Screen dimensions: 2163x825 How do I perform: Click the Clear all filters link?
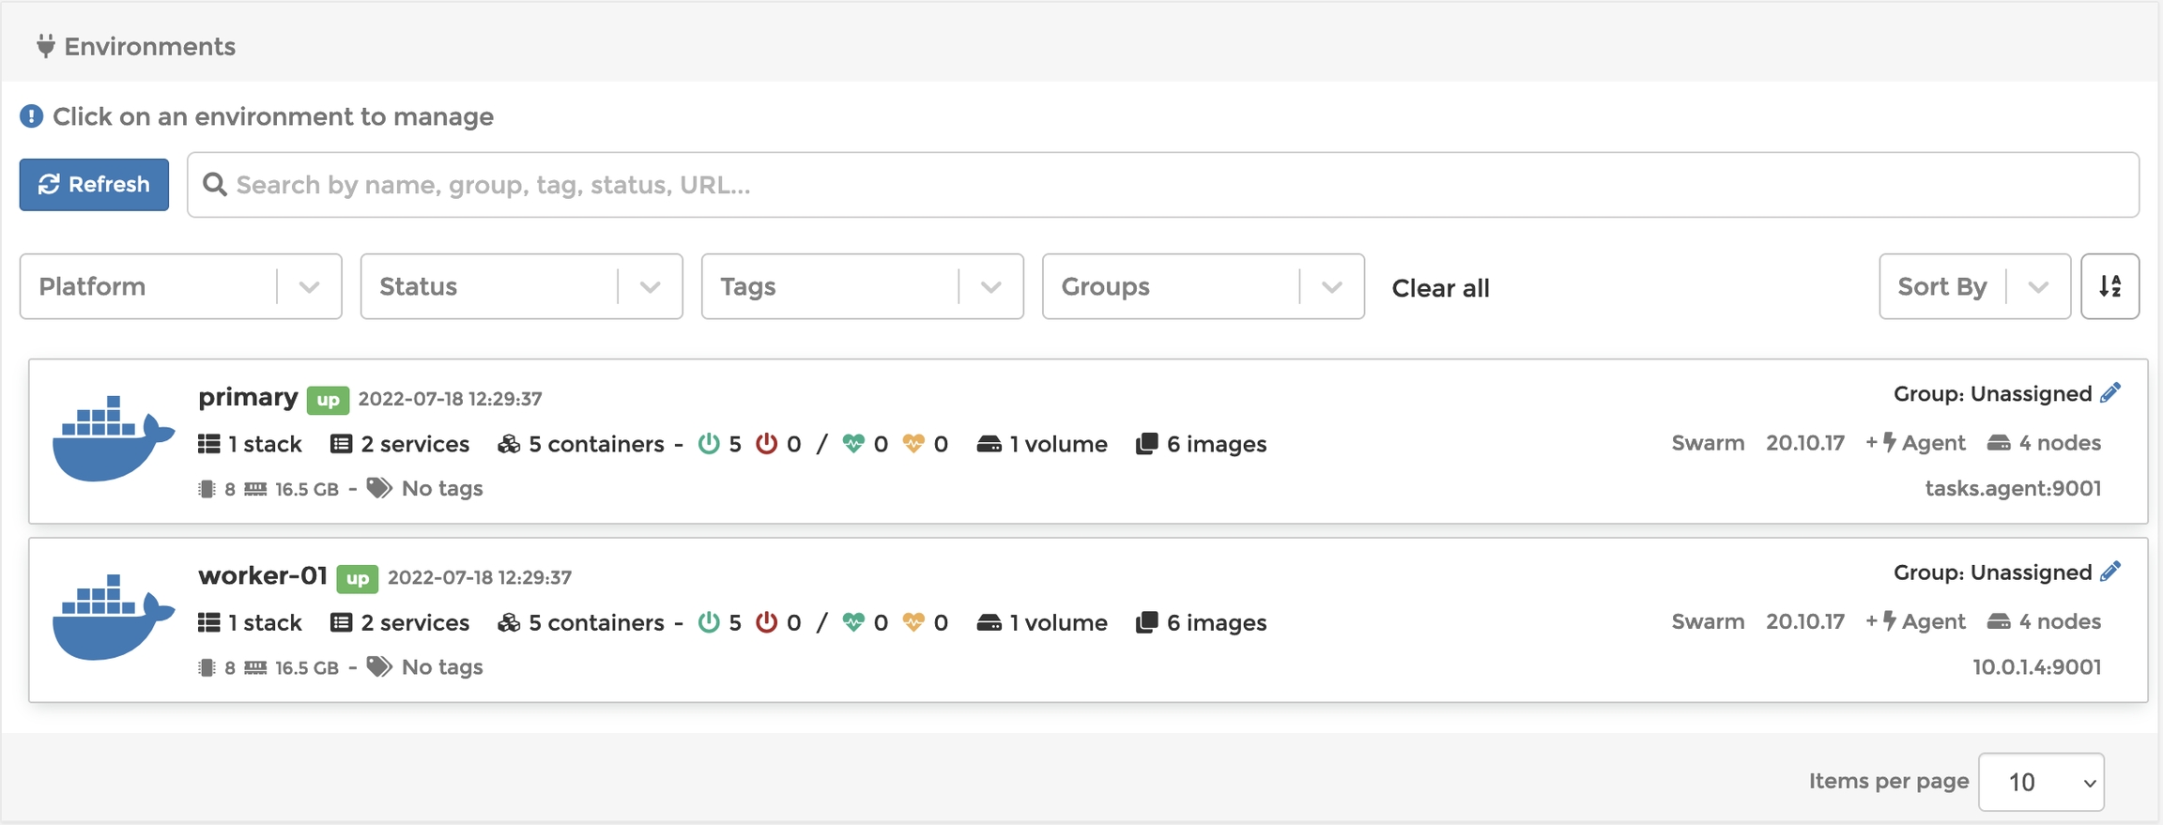[1440, 288]
